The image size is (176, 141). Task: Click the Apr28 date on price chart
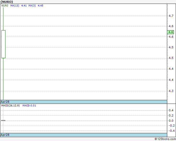click(5, 102)
